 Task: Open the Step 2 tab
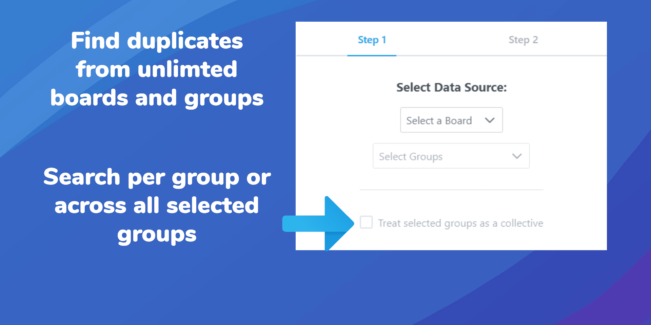pyautogui.click(x=523, y=40)
